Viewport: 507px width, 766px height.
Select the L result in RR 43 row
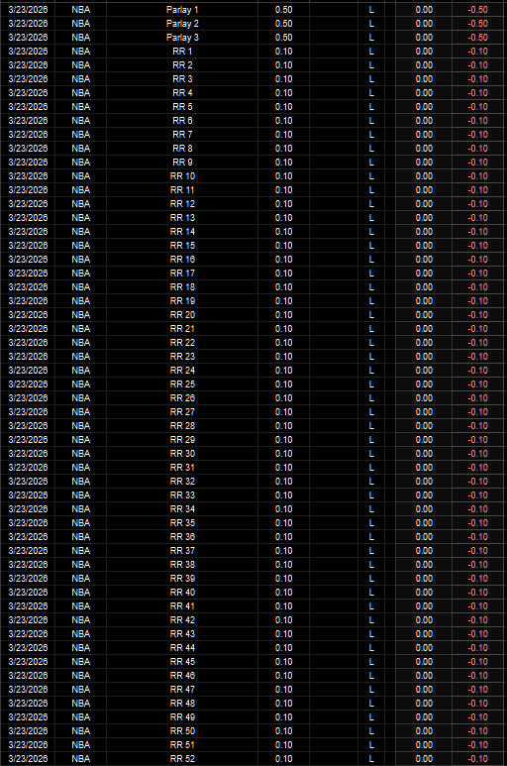371,633
